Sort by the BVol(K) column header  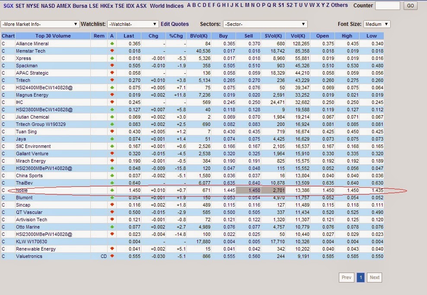coord(199,36)
